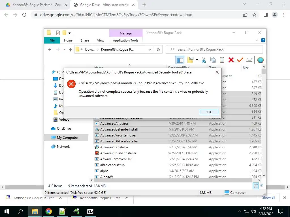Select OneDrive in the navigation pane
Viewport: 290px width, 217px height.
64,129
